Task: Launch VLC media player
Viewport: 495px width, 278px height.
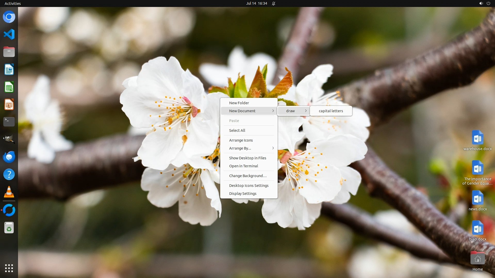Action: pyautogui.click(x=9, y=192)
